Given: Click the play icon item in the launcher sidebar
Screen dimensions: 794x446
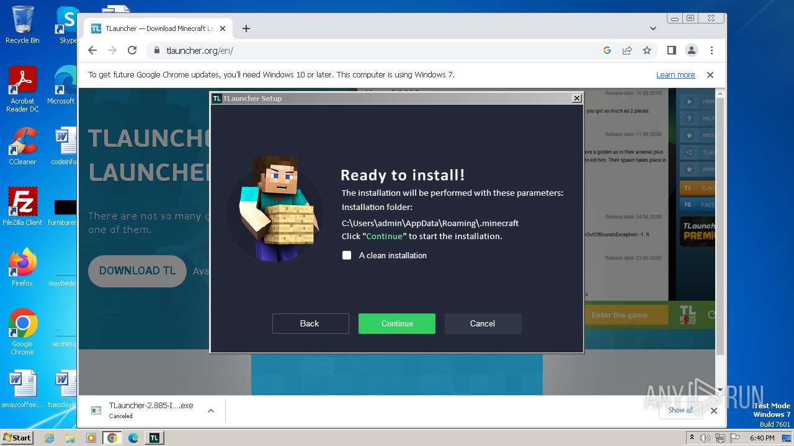Looking at the screenshot, I should (689, 101).
